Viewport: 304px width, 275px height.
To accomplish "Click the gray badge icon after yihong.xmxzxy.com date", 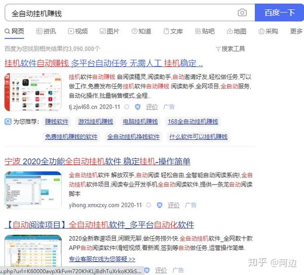I will tap(148, 205).
